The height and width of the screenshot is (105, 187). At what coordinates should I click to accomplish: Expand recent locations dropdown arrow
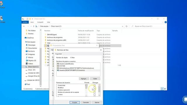tap(31, 26)
